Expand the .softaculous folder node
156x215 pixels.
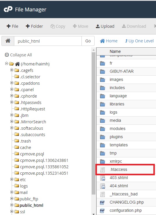click(x=12, y=128)
